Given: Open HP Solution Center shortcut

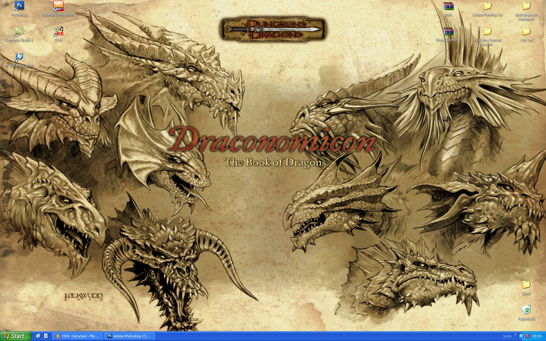Looking at the screenshot, I should click(x=19, y=59).
